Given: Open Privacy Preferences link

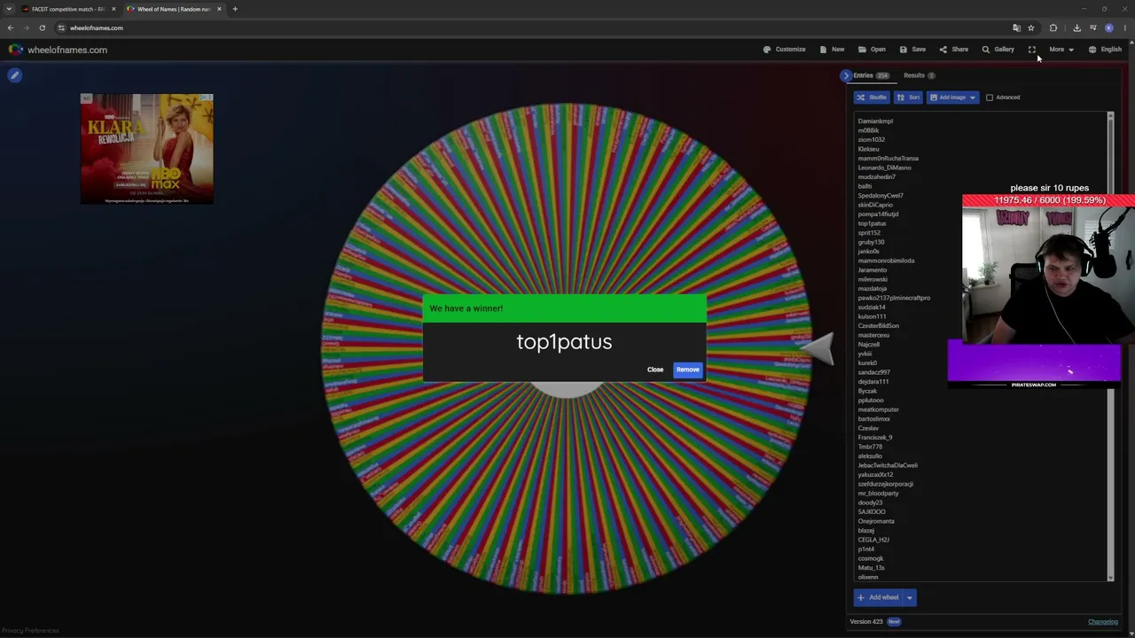Looking at the screenshot, I should [x=30, y=631].
